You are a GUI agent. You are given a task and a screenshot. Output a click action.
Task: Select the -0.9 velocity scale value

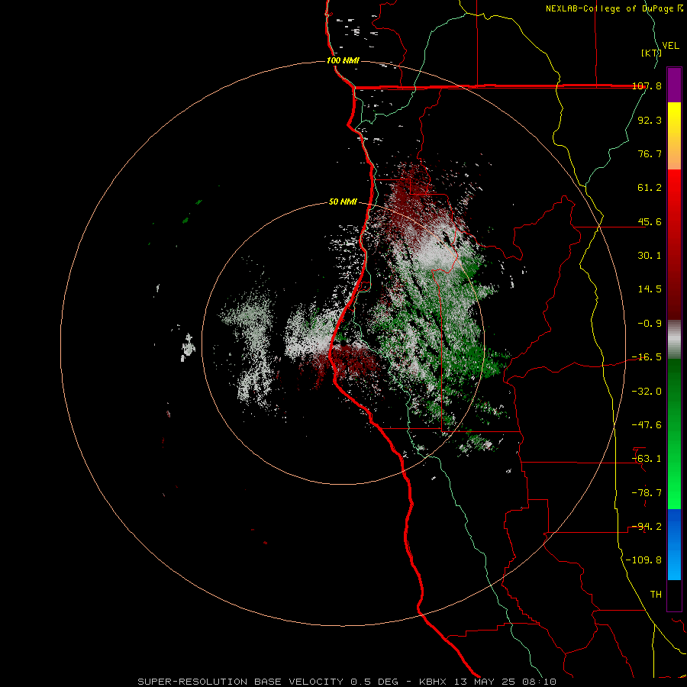(650, 324)
